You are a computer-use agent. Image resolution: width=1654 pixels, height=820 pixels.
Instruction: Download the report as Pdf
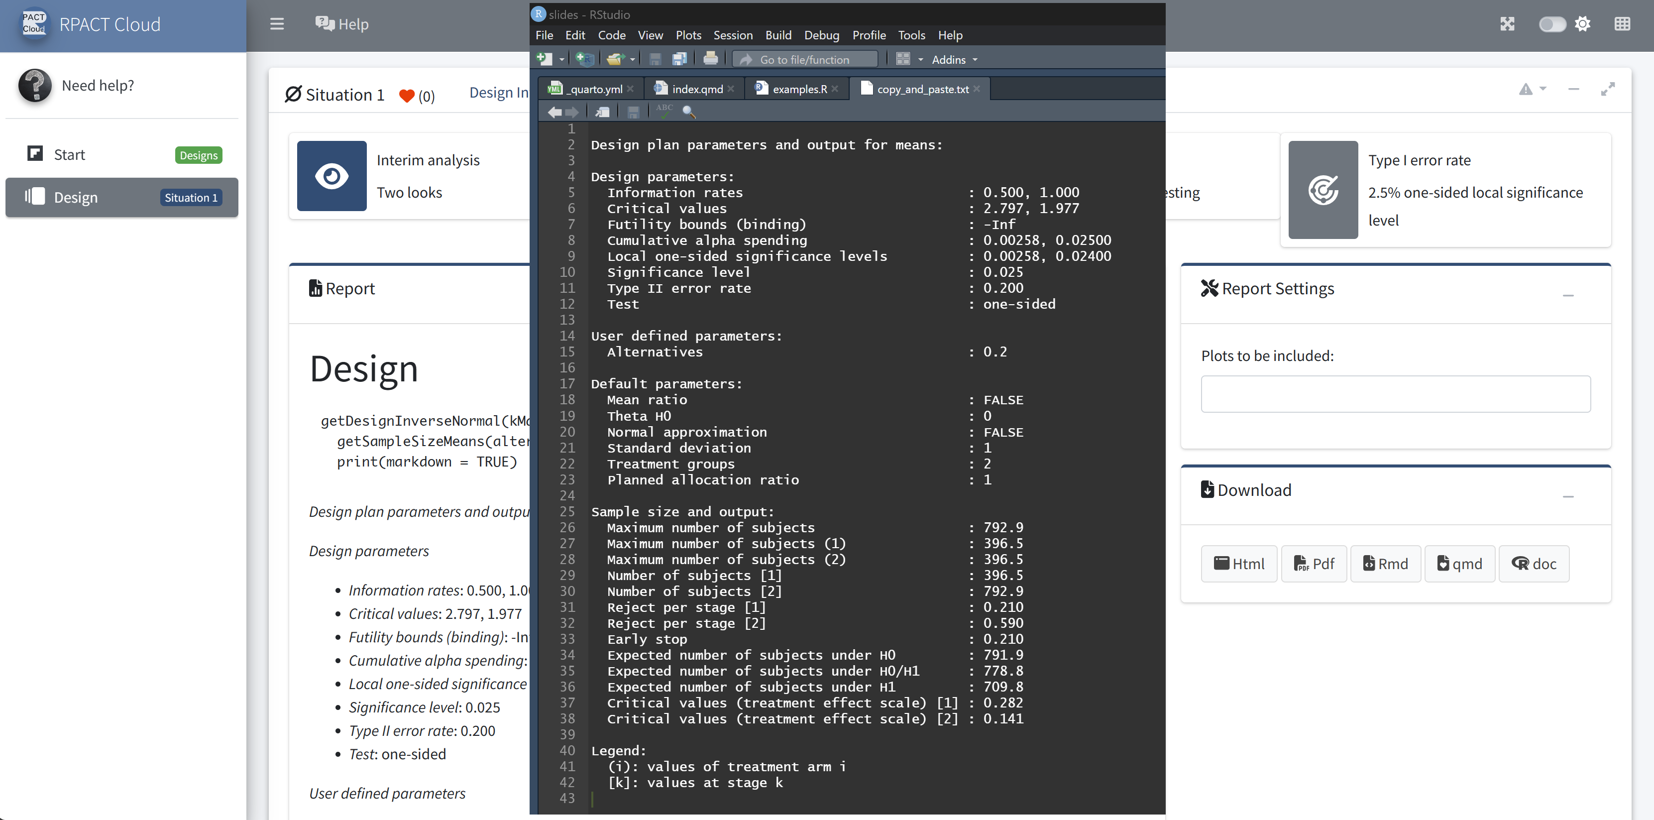pos(1314,563)
